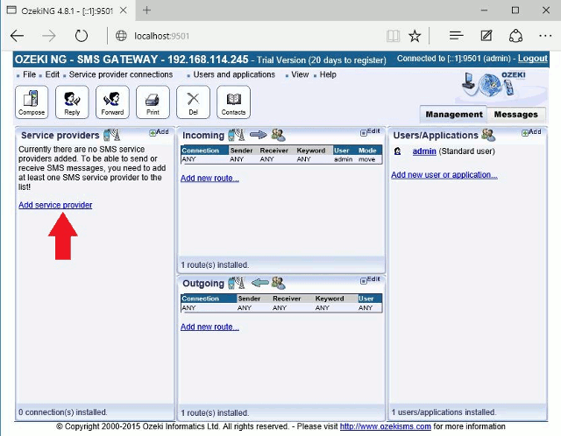Open Contacts from the toolbar
This screenshot has height=436, width=561.
(233, 102)
